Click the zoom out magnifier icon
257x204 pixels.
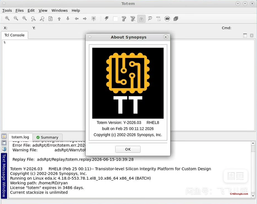pos(16,18)
